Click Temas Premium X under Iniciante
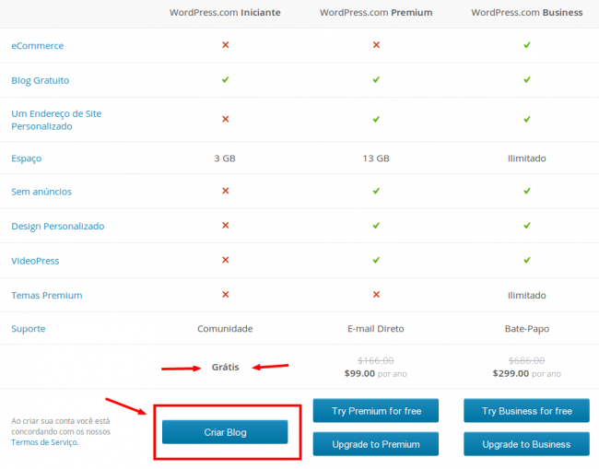Screen dimensions: 599x469 226,295
